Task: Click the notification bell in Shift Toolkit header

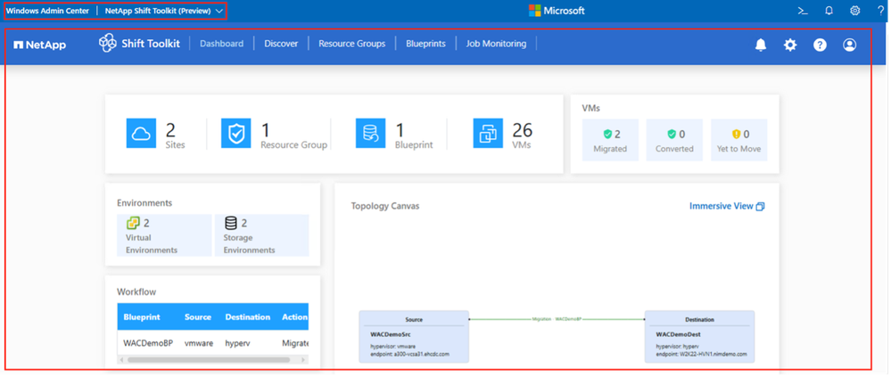Action: (761, 45)
